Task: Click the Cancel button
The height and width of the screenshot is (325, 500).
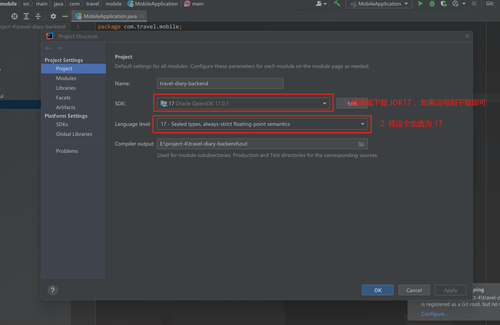Action: (x=414, y=290)
